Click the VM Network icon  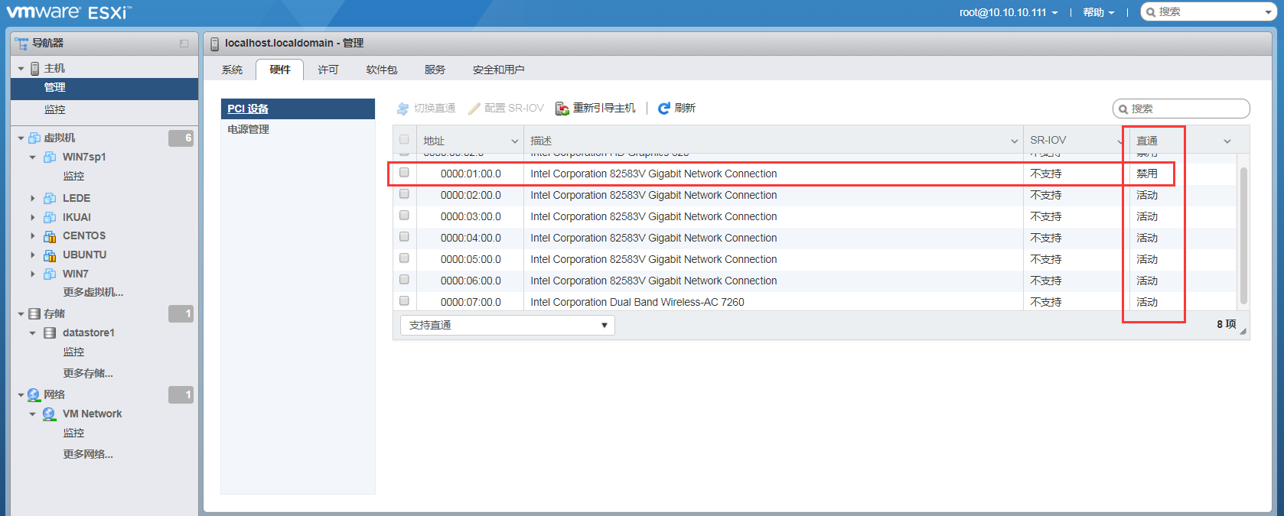(x=49, y=414)
